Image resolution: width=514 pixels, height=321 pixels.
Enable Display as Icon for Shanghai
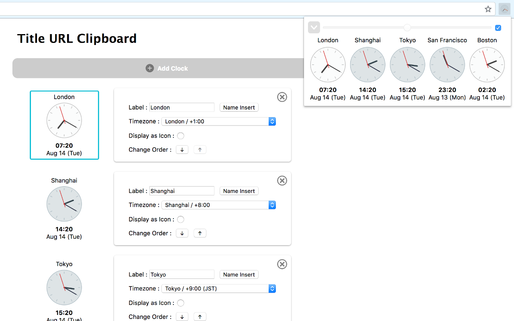[x=181, y=219]
